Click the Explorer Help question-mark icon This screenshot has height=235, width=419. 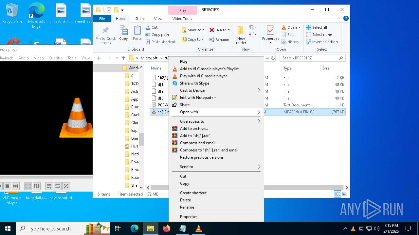pyautogui.click(x=346, y=19)
